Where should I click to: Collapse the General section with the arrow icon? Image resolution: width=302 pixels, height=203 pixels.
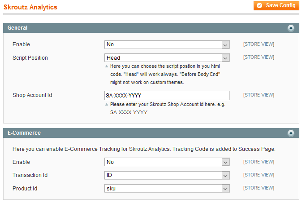point(291,28)
